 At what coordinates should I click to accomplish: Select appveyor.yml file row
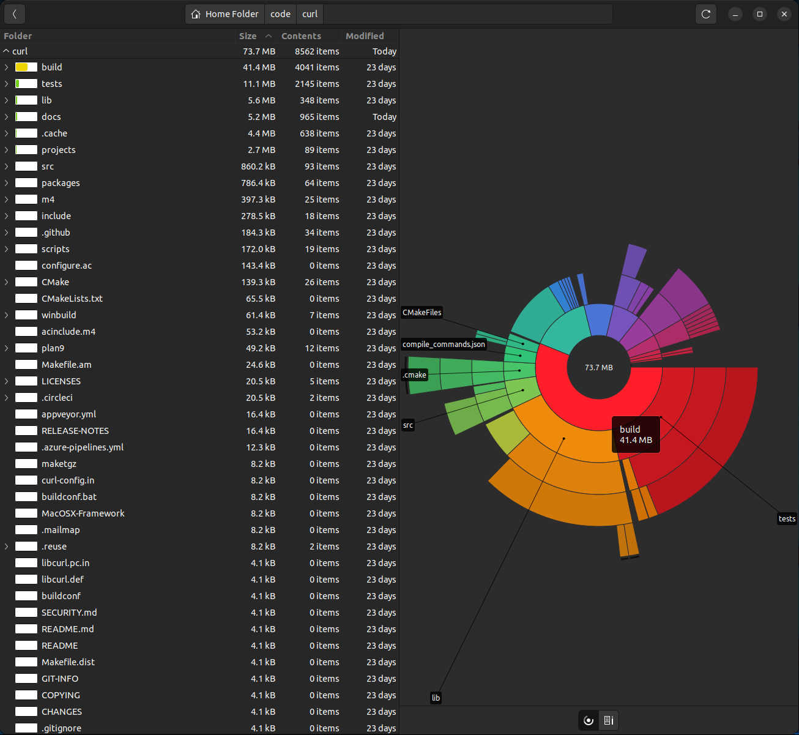pyautogui.click(x=199, y=414)
